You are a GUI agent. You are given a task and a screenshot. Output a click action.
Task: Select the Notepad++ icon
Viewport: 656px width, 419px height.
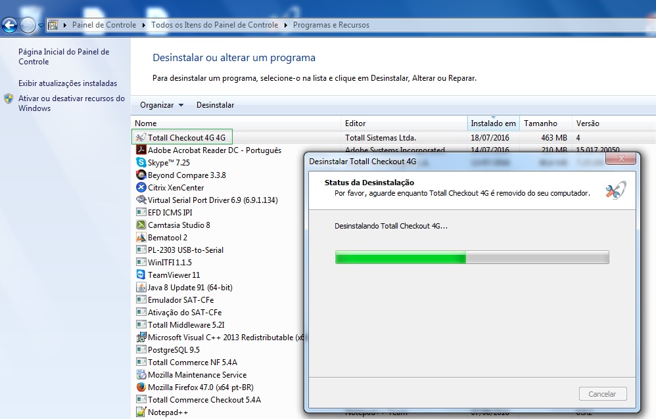[141, 412]
